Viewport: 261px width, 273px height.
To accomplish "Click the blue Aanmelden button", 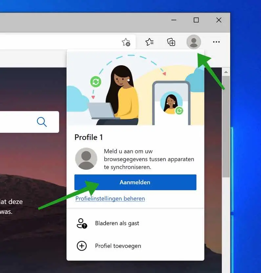I will coord(135,182).
